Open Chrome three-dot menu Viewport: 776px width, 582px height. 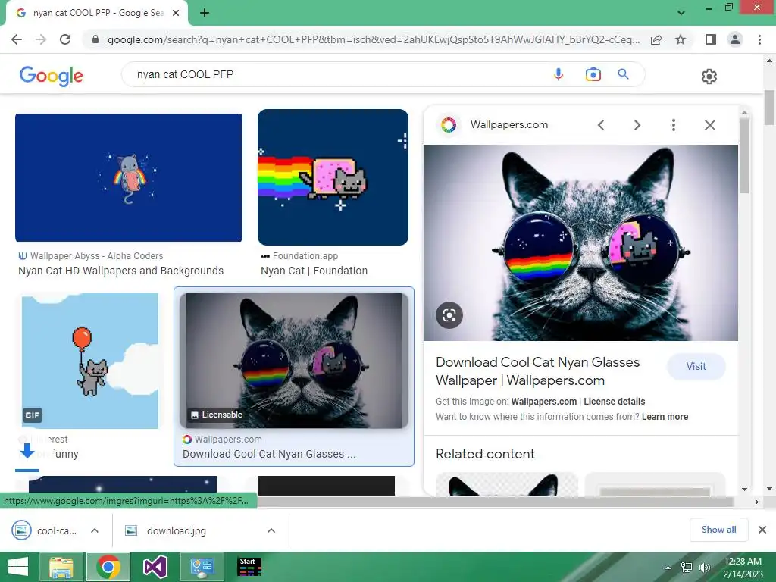click(759, 39)
